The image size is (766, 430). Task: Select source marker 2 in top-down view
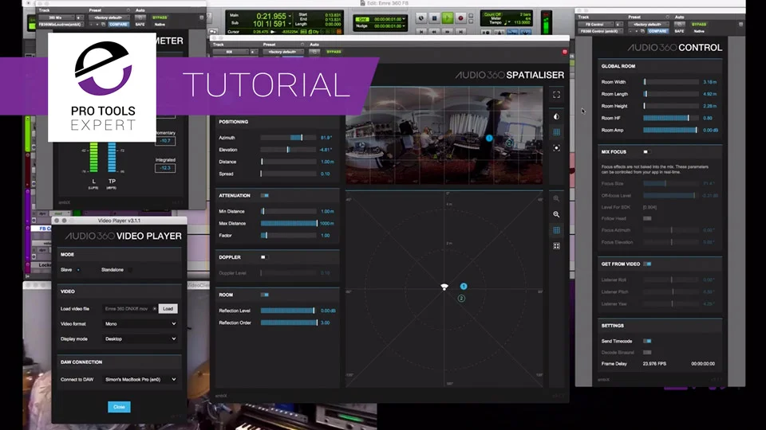click(x=461, y=298)
